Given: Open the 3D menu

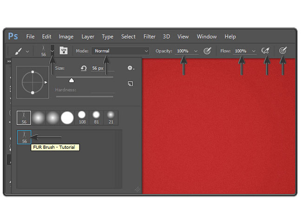Looking at the screenshot, I should [x=166, y=37].
